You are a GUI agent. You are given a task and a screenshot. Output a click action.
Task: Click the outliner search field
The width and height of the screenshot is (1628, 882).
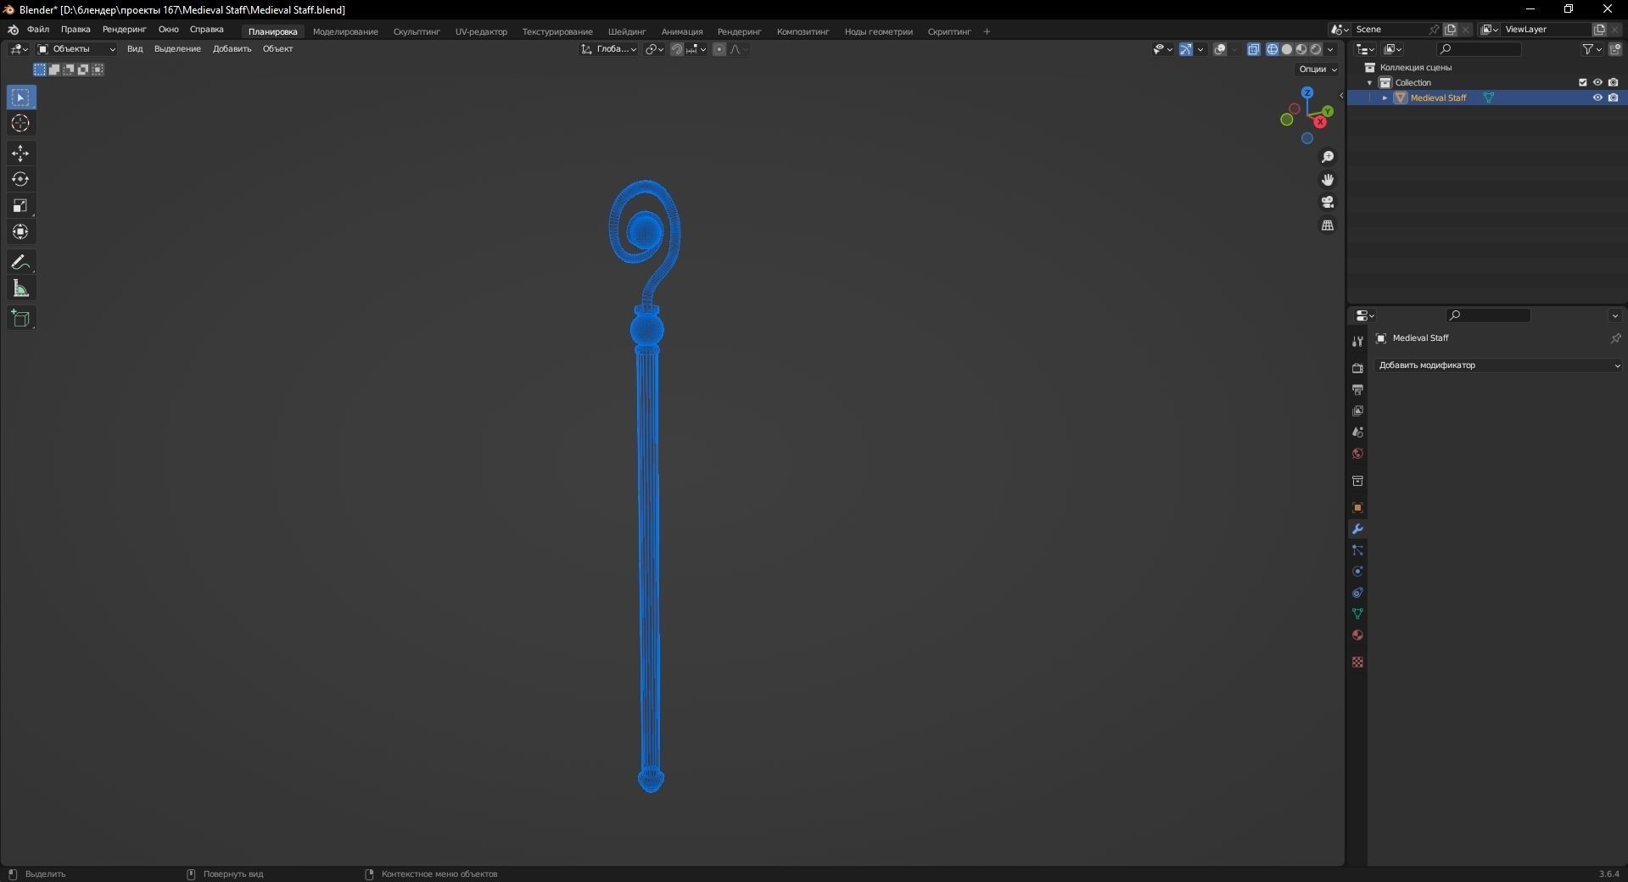coord(1480,49)
